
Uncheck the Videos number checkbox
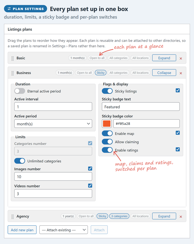[x=90, y=186]
